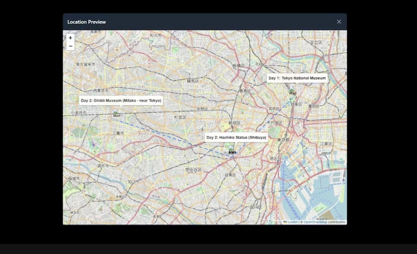Image resolution: width=417 pixels, height=254 pixels.
Task: Click the Mitaka marker under Day 3 label
Action: (x=116, y=115)
